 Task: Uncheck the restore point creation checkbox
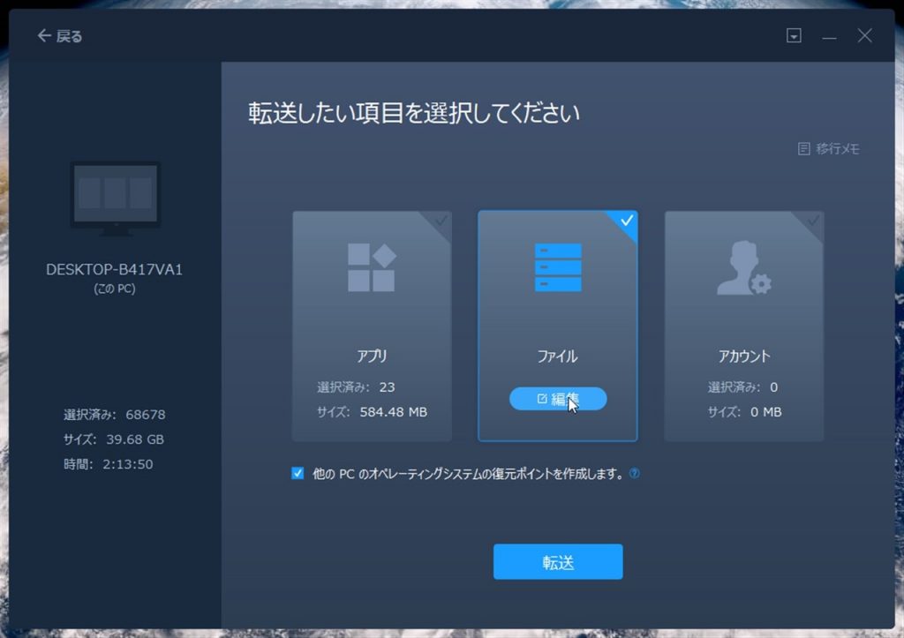[x=298, y=473]
